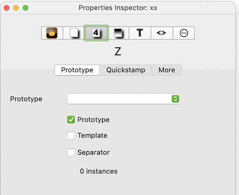
Task: Click the circled ellipsis inspector icon
Action: tap(184, 33)
